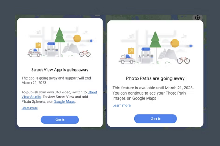
Task: Select the green tree in Street View App dialog
Action: pos(60,35)
